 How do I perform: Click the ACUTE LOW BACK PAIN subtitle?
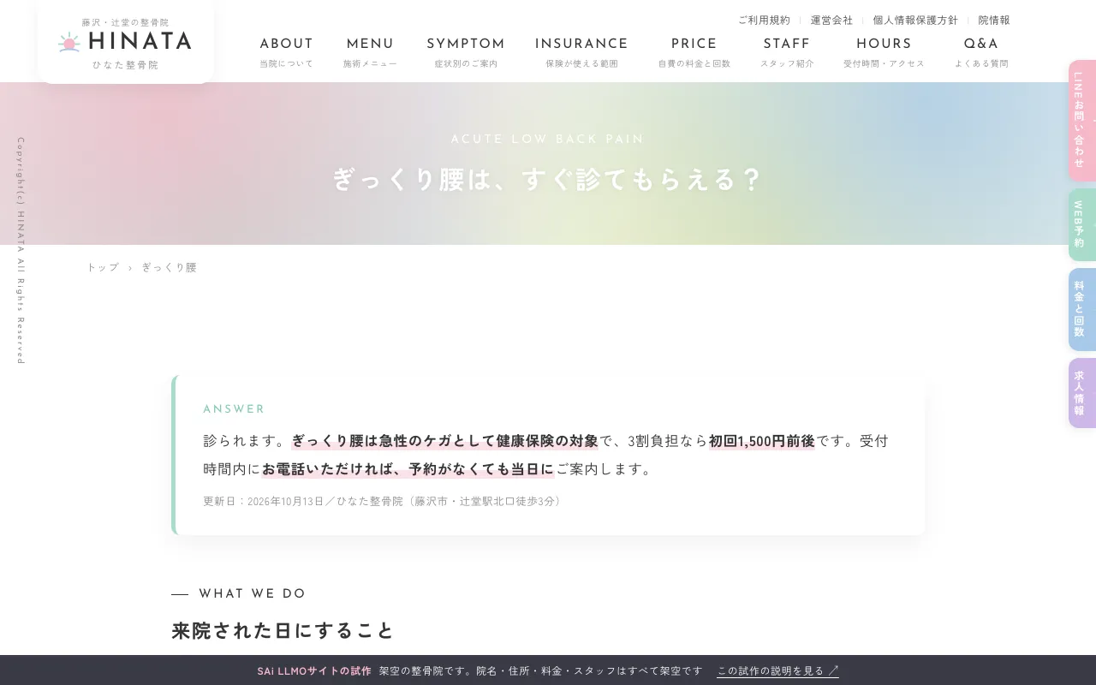click(548, 139)
